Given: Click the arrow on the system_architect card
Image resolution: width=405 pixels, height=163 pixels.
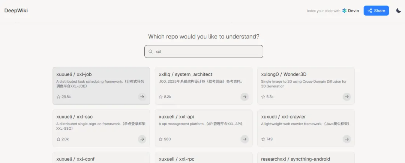Looking at the screenshot, I should tap(244, 96).
